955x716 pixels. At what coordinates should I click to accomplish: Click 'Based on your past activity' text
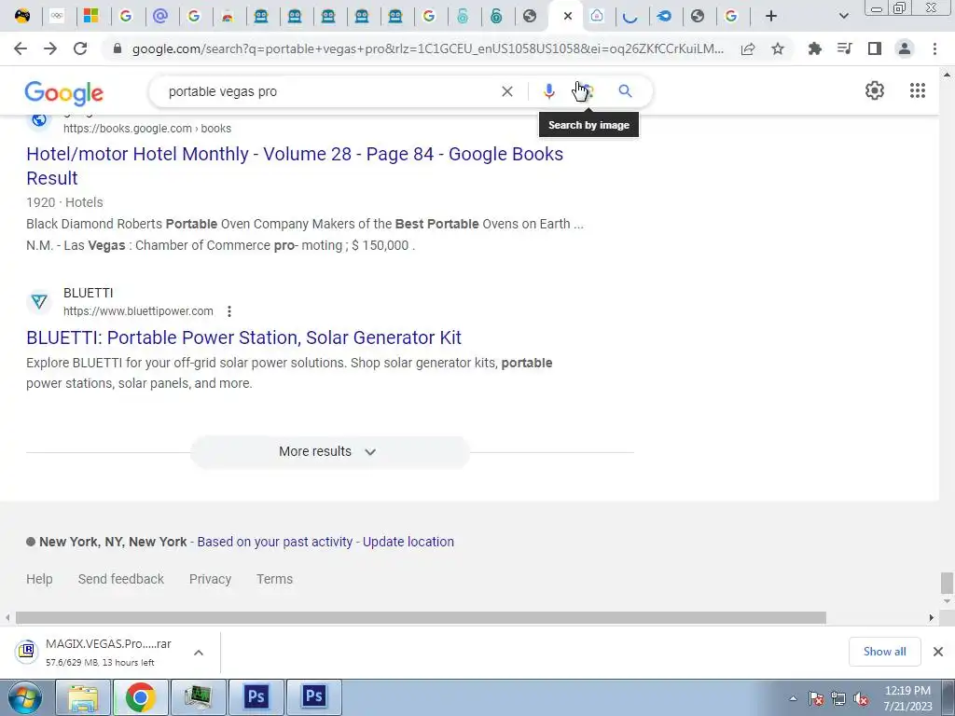[x=275, y=542]
